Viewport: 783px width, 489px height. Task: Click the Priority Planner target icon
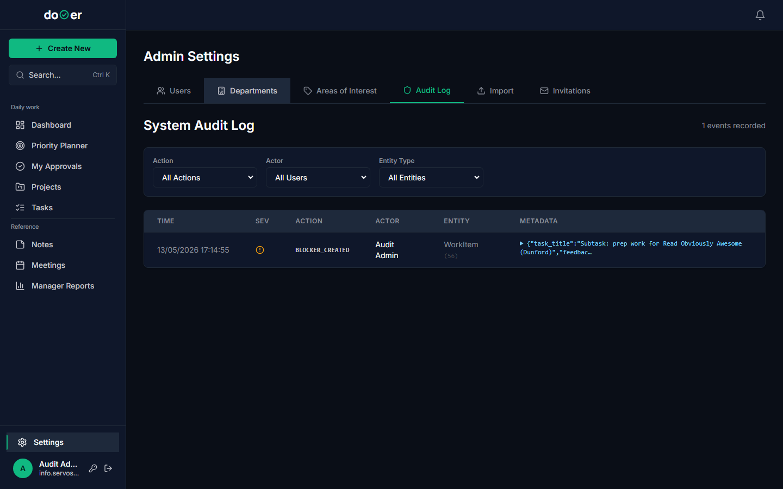point(20,146)
